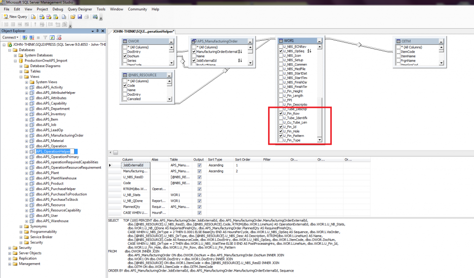The image size is (474, 278).
Task: Refresh the Object Explorer tree
Action: click(x=52, y=37)
